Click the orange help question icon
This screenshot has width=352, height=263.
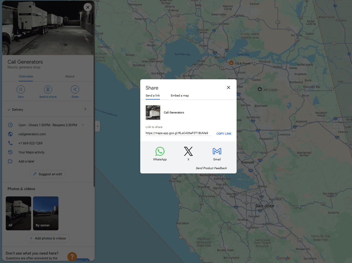click(x=72, y=257)
